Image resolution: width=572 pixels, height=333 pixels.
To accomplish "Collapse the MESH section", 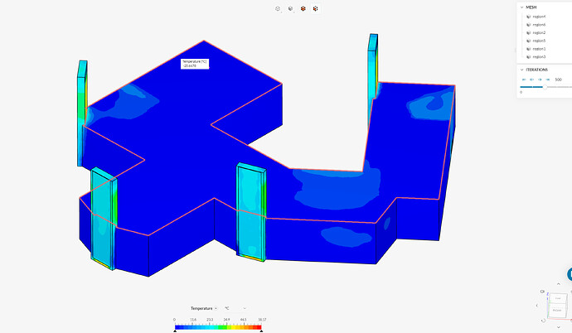I will click(x=521, y=7).
